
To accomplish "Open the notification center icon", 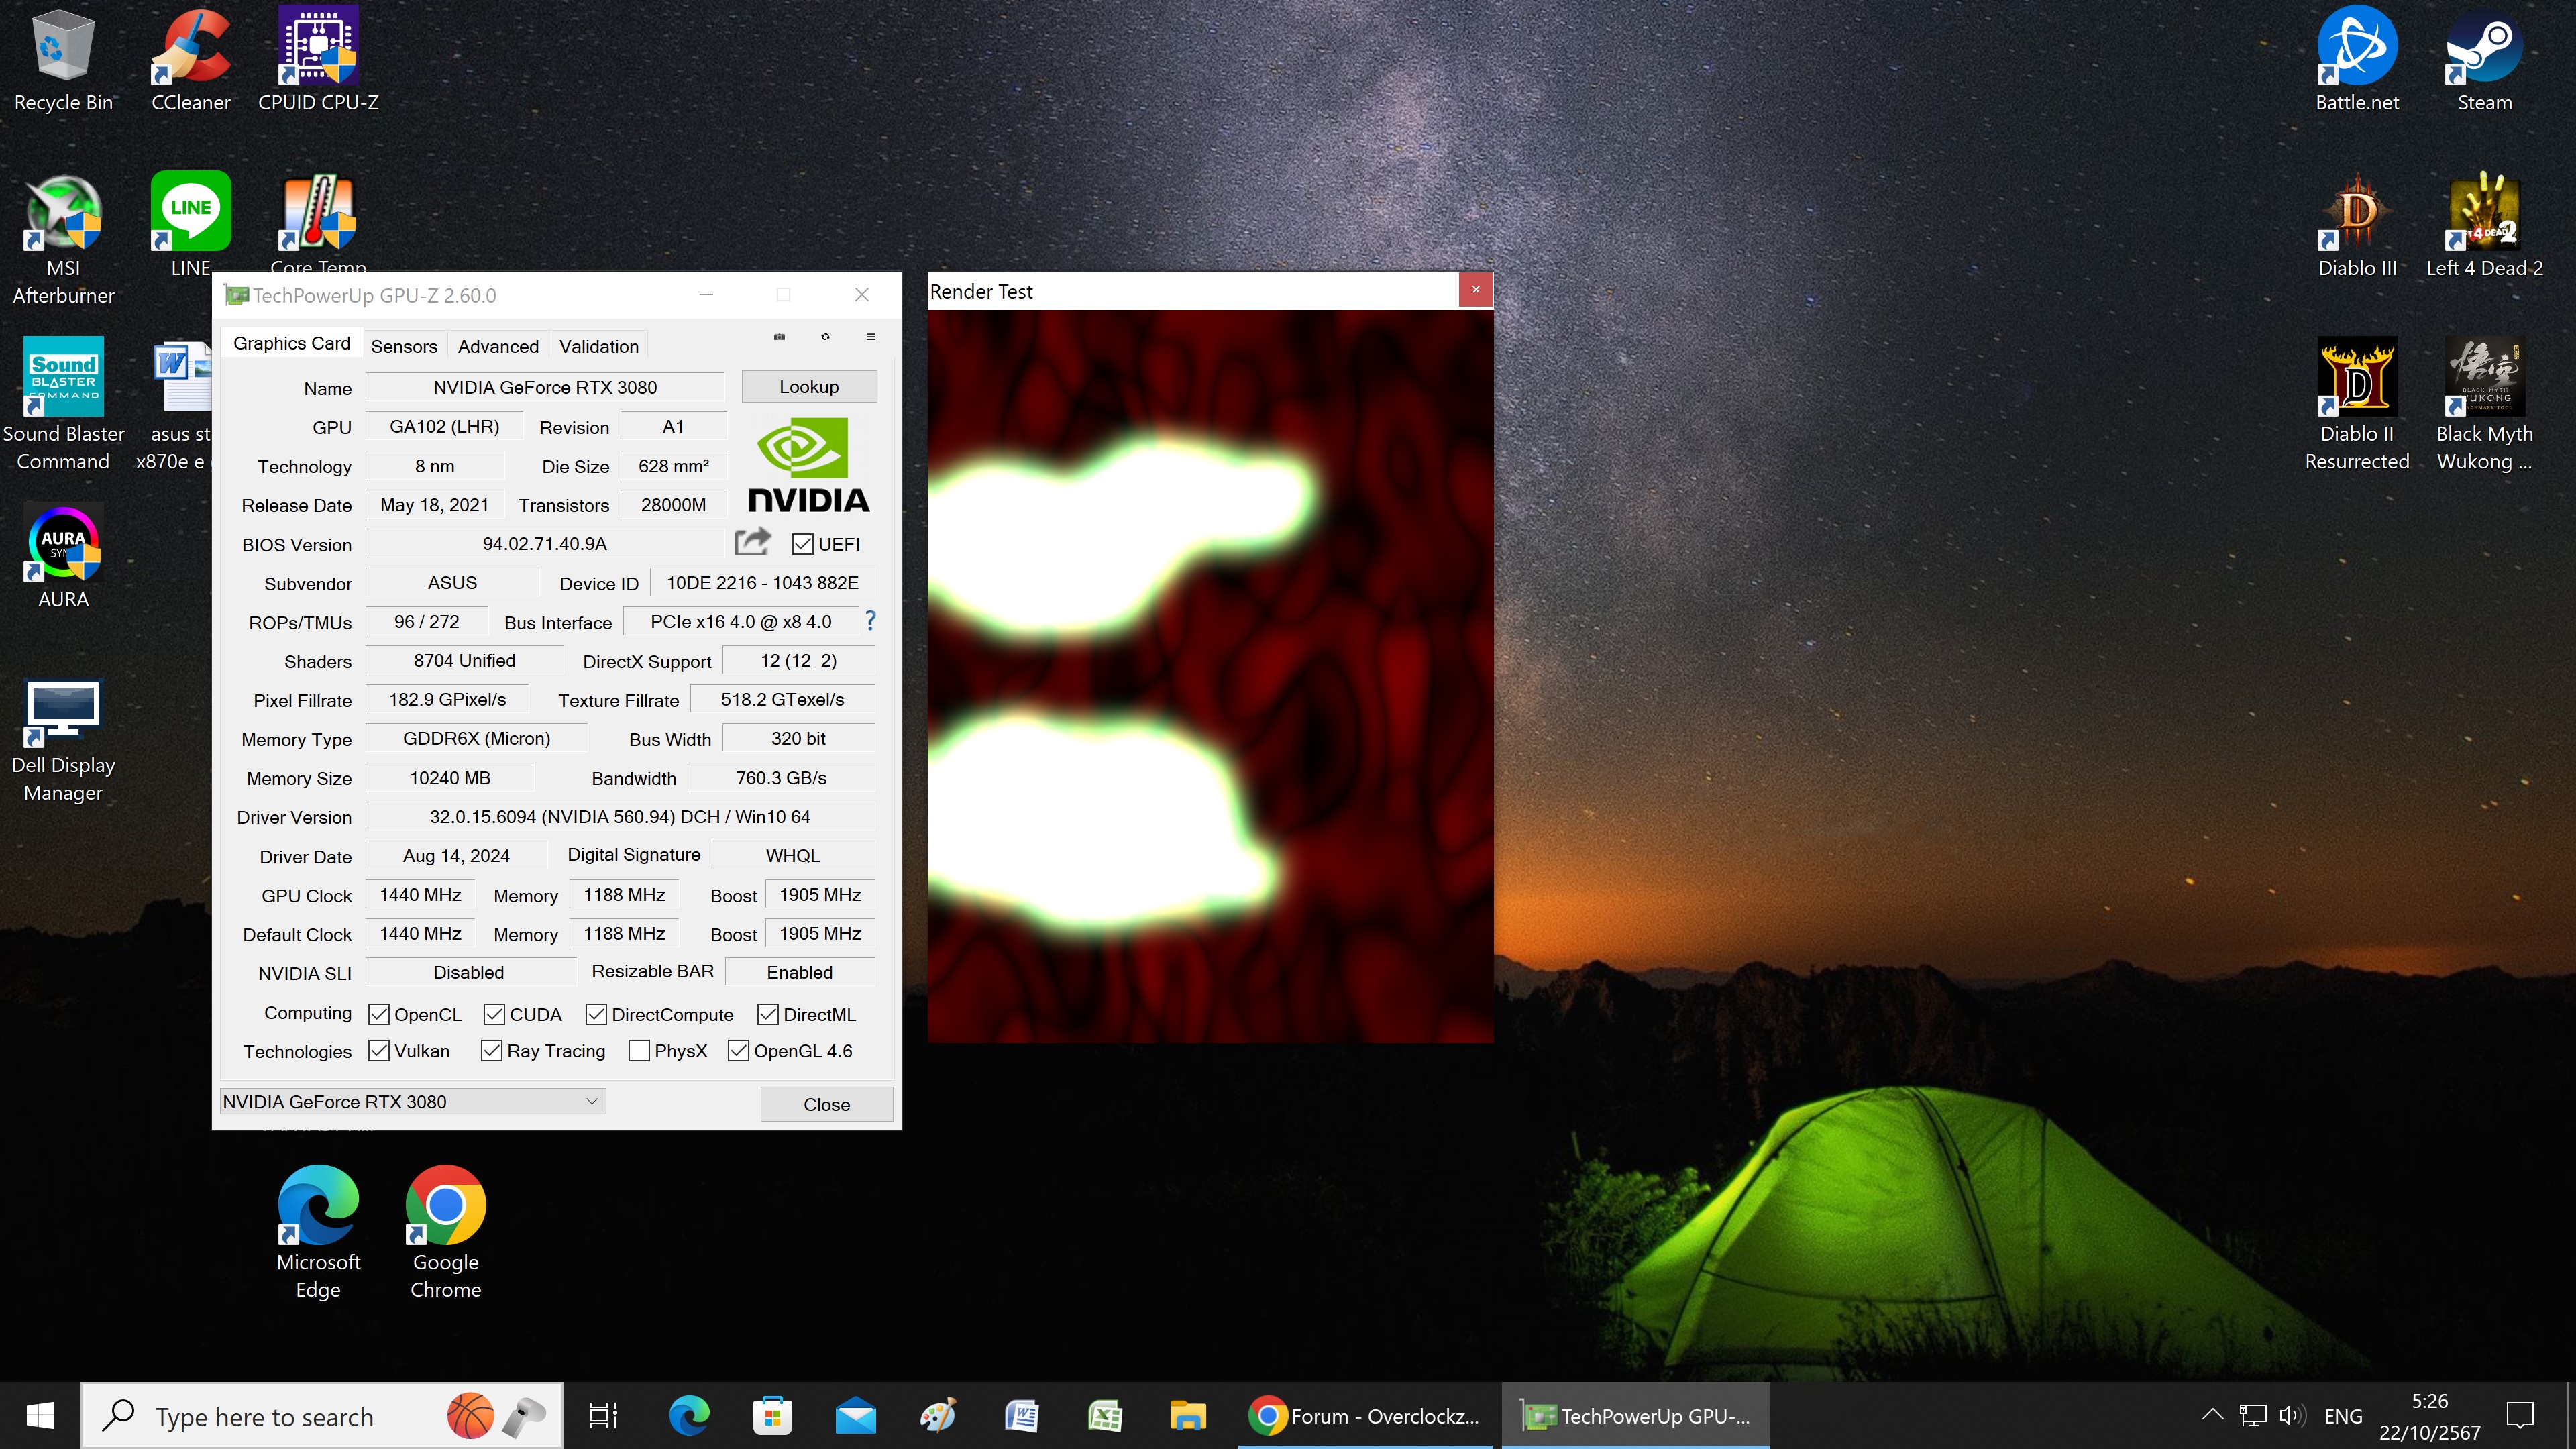I will (x=2520, y=1415).
